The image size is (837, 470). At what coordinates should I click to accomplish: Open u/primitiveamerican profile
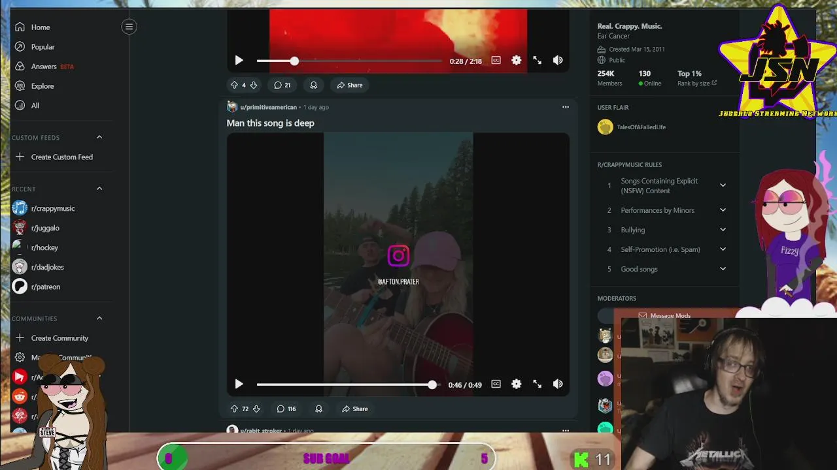268,107
